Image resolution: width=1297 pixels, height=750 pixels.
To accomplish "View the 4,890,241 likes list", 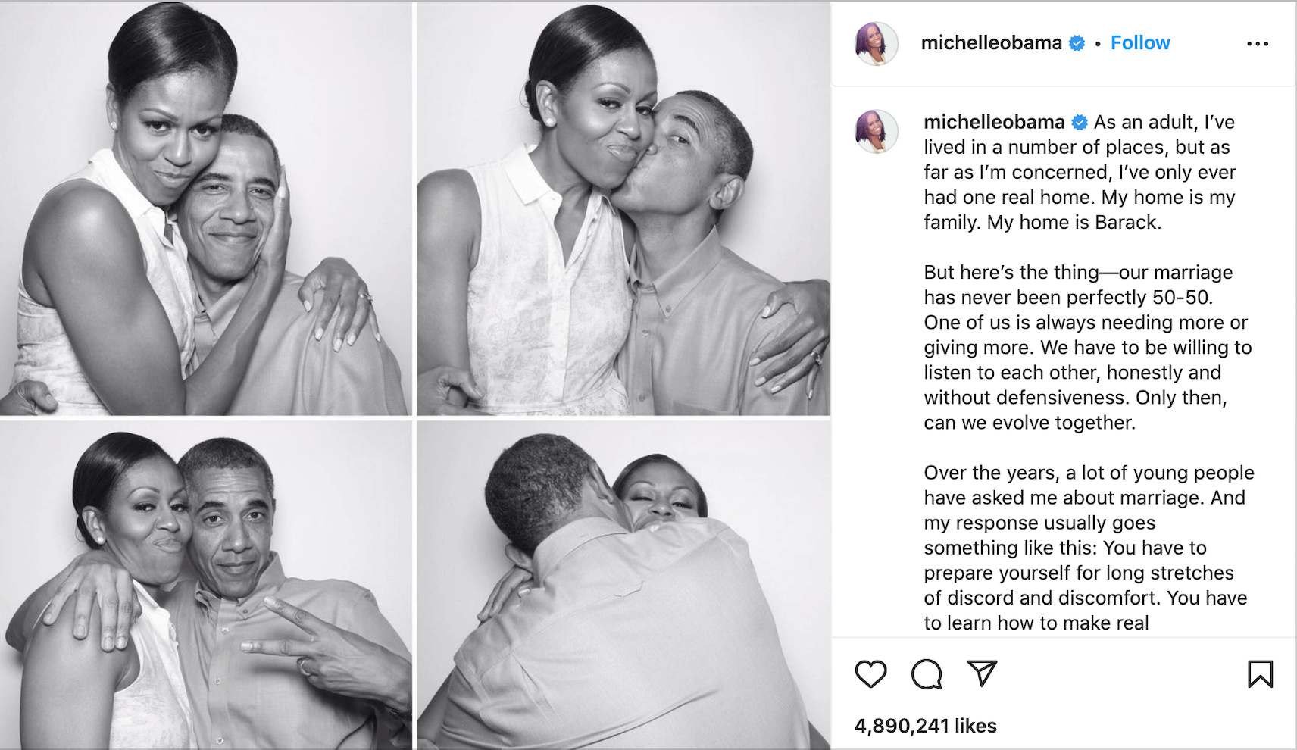I will [925, 726].
